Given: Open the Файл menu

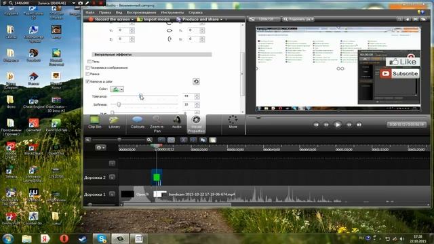Looking at the screenshot, I should click(x=90, y=12).
